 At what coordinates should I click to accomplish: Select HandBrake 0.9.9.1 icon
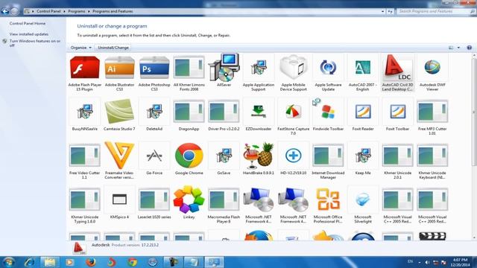coord(259,156)
